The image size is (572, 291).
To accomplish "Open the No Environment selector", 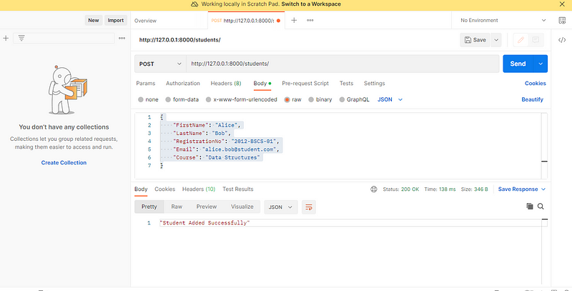I will tap(503, 21).
